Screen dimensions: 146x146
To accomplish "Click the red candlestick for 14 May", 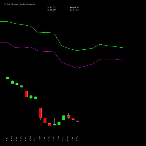I will [x=50, y=125].
